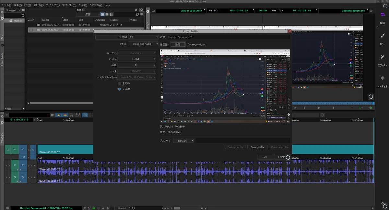This screenshot has width=389, height=210.
Task: Open the Untitled dropdown in bottom bar
Action: [123, 208]
